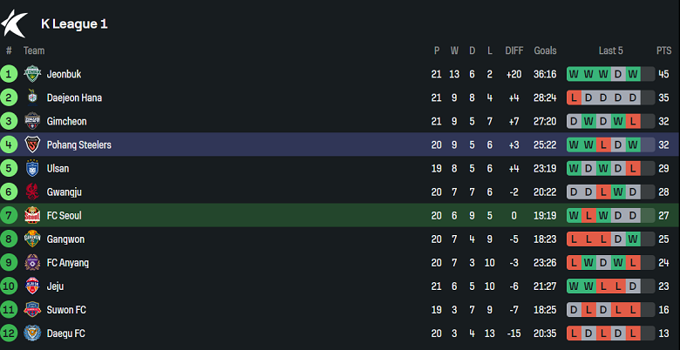Click the Last 5 column header
This screenshot has height=350, width=680.
click(610, 50)
